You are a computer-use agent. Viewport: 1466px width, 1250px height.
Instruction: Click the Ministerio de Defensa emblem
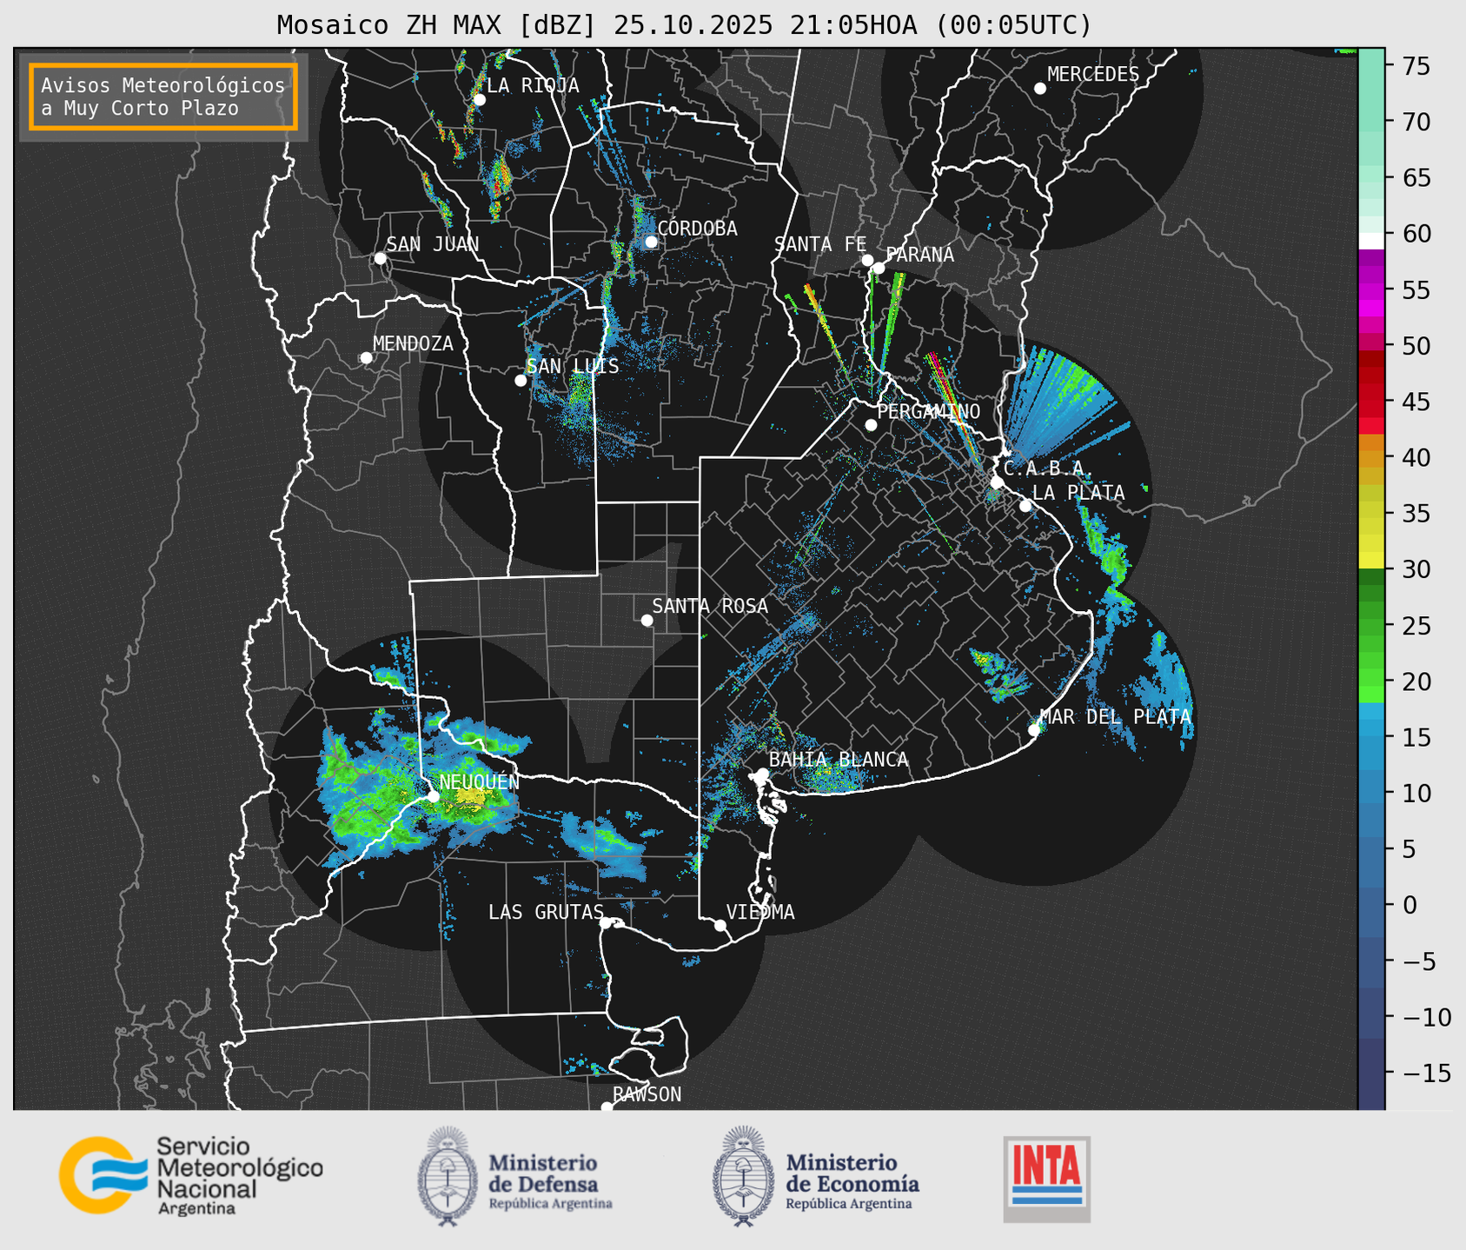click(x=448, y=1176)
